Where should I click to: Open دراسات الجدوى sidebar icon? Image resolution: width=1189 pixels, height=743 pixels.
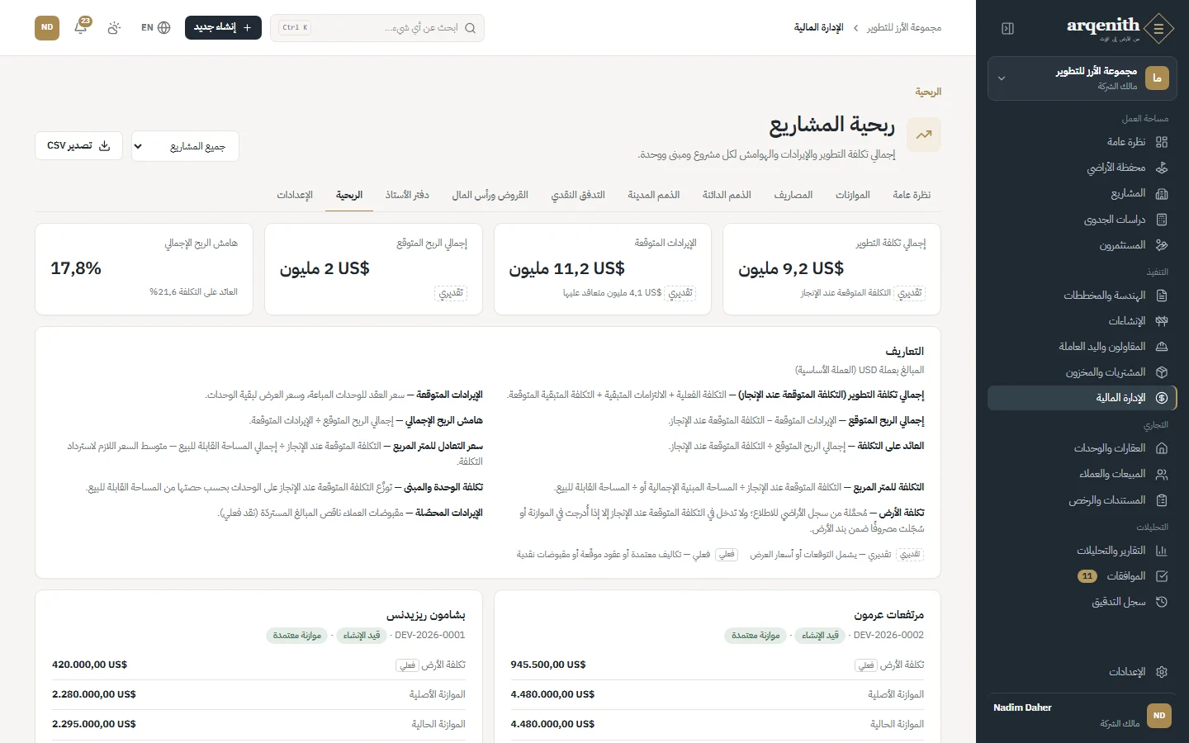point(1162,220)
